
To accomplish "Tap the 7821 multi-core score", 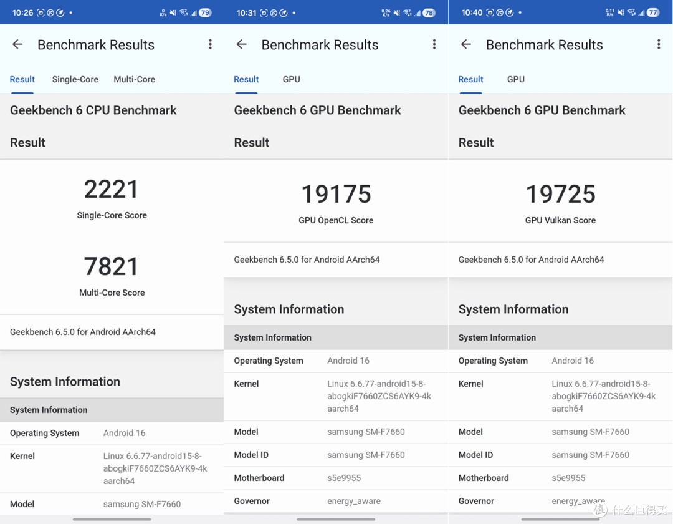I will (112, 266).
